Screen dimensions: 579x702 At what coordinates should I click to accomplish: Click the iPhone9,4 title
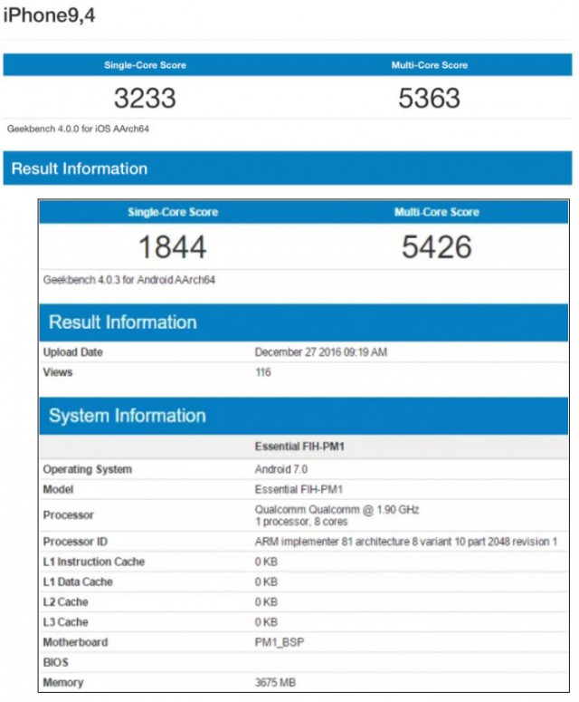[49, 15]
